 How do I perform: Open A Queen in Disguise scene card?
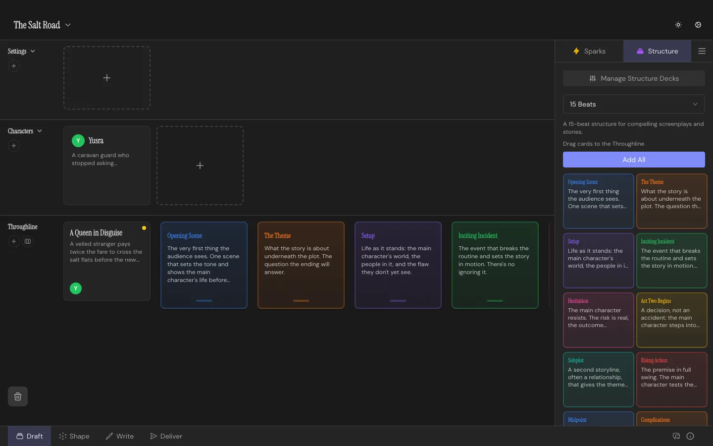click(x=107, y=261)
